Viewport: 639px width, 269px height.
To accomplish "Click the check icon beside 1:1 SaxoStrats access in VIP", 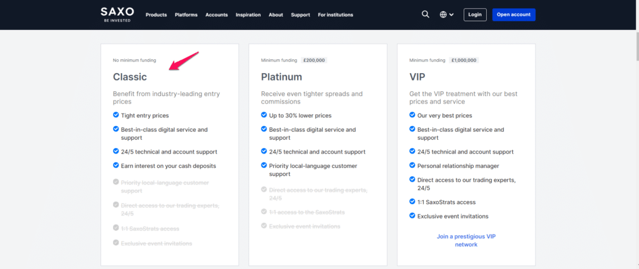I will point(412,202).
